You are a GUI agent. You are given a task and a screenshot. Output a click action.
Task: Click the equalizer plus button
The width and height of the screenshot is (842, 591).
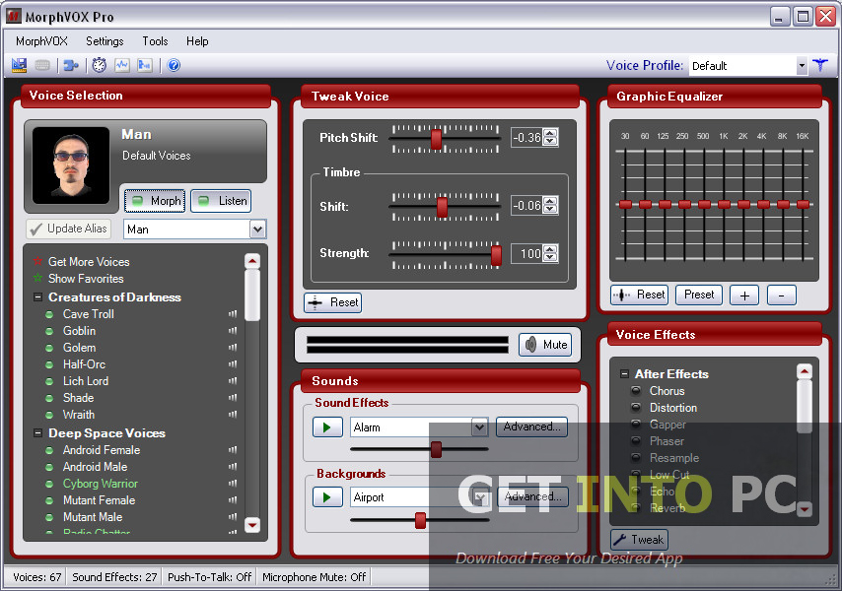[744, 295]
